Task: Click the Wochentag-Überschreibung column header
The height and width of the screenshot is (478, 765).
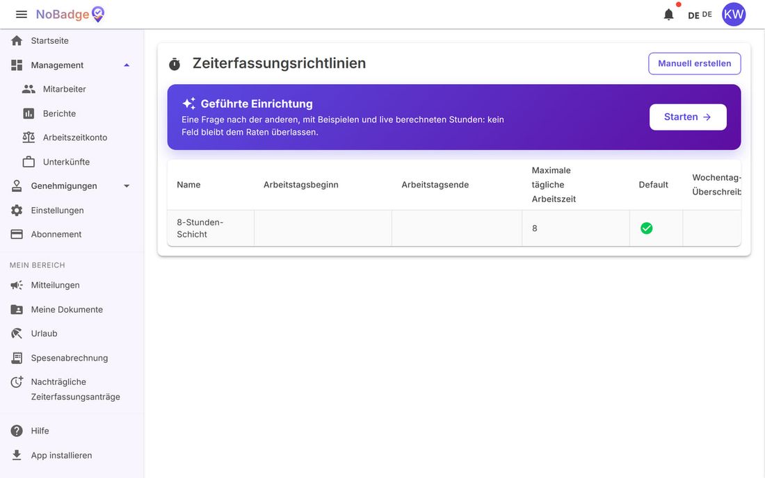Action: click(716, 185)
